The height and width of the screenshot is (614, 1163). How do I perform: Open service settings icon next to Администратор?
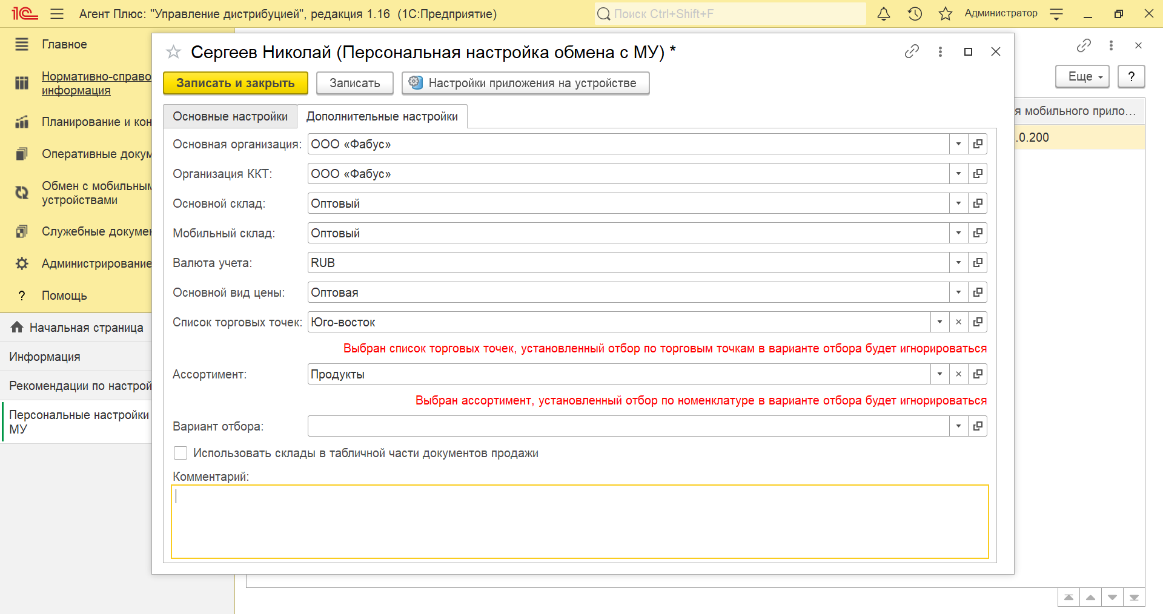pyautogui.click(x=1056, y=14)
